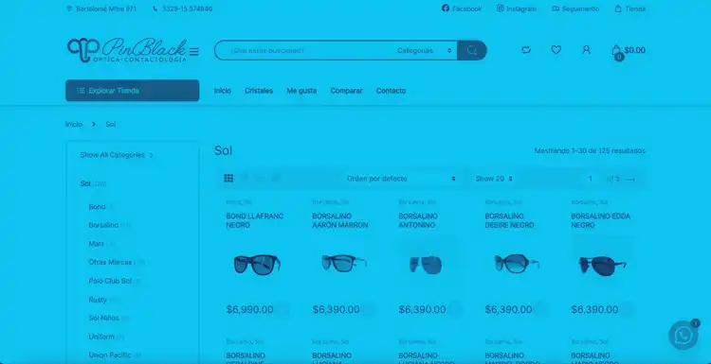Select the Otras Marcas subcategory

click(x=110, y=262)
